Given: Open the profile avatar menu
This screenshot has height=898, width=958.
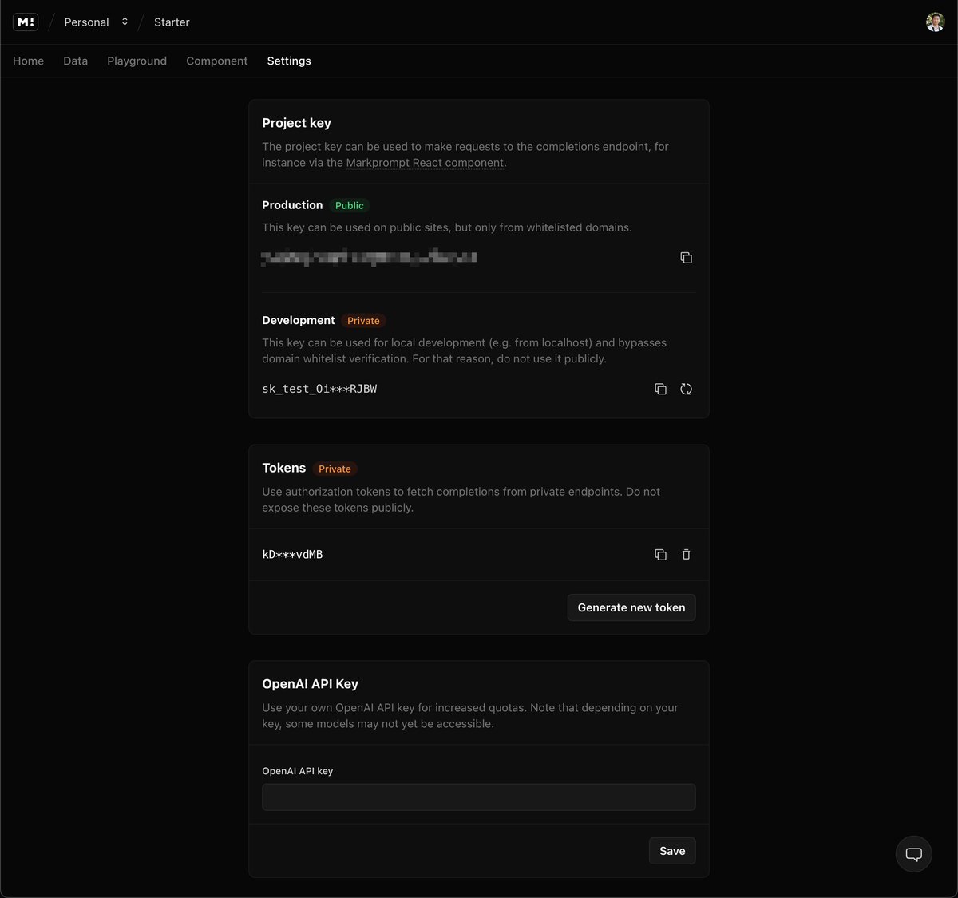Looking at the screenshot, I should point(934,22).
